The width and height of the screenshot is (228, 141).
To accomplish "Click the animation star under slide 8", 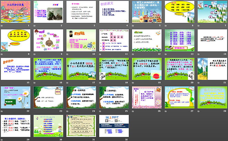I will [x=2, y=54].
